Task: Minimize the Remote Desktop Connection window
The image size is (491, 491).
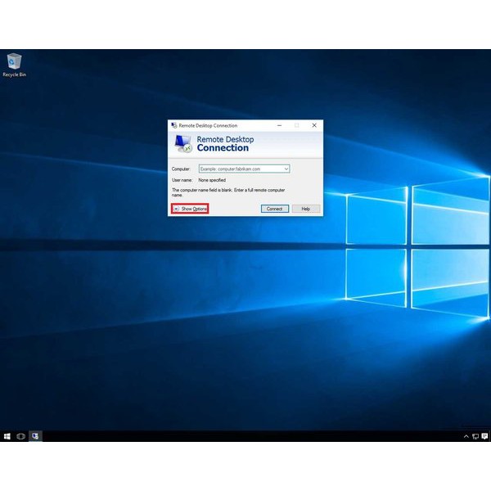Action: point(280,125)
